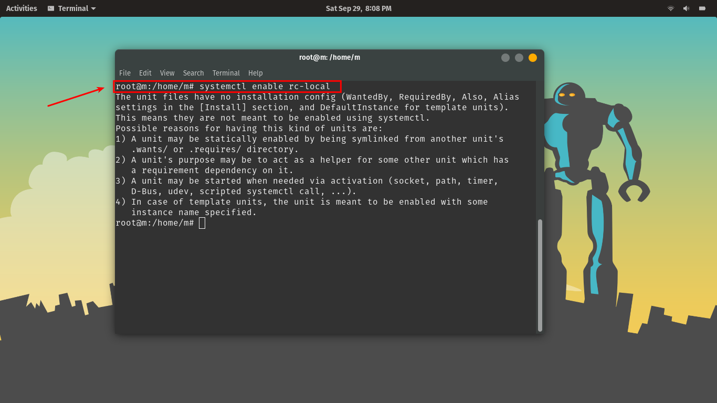717x403 pixels.
Task: Open the Search menu
Action: coord(194,73)
